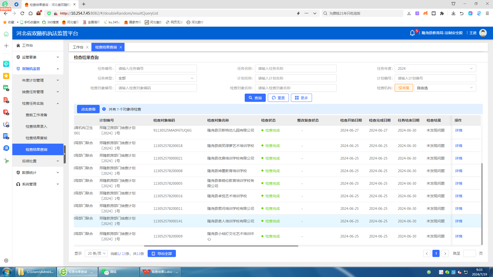Close the 检查结果查询 tab
Viewport: 493px width, 277px height.
pos(121,47)
